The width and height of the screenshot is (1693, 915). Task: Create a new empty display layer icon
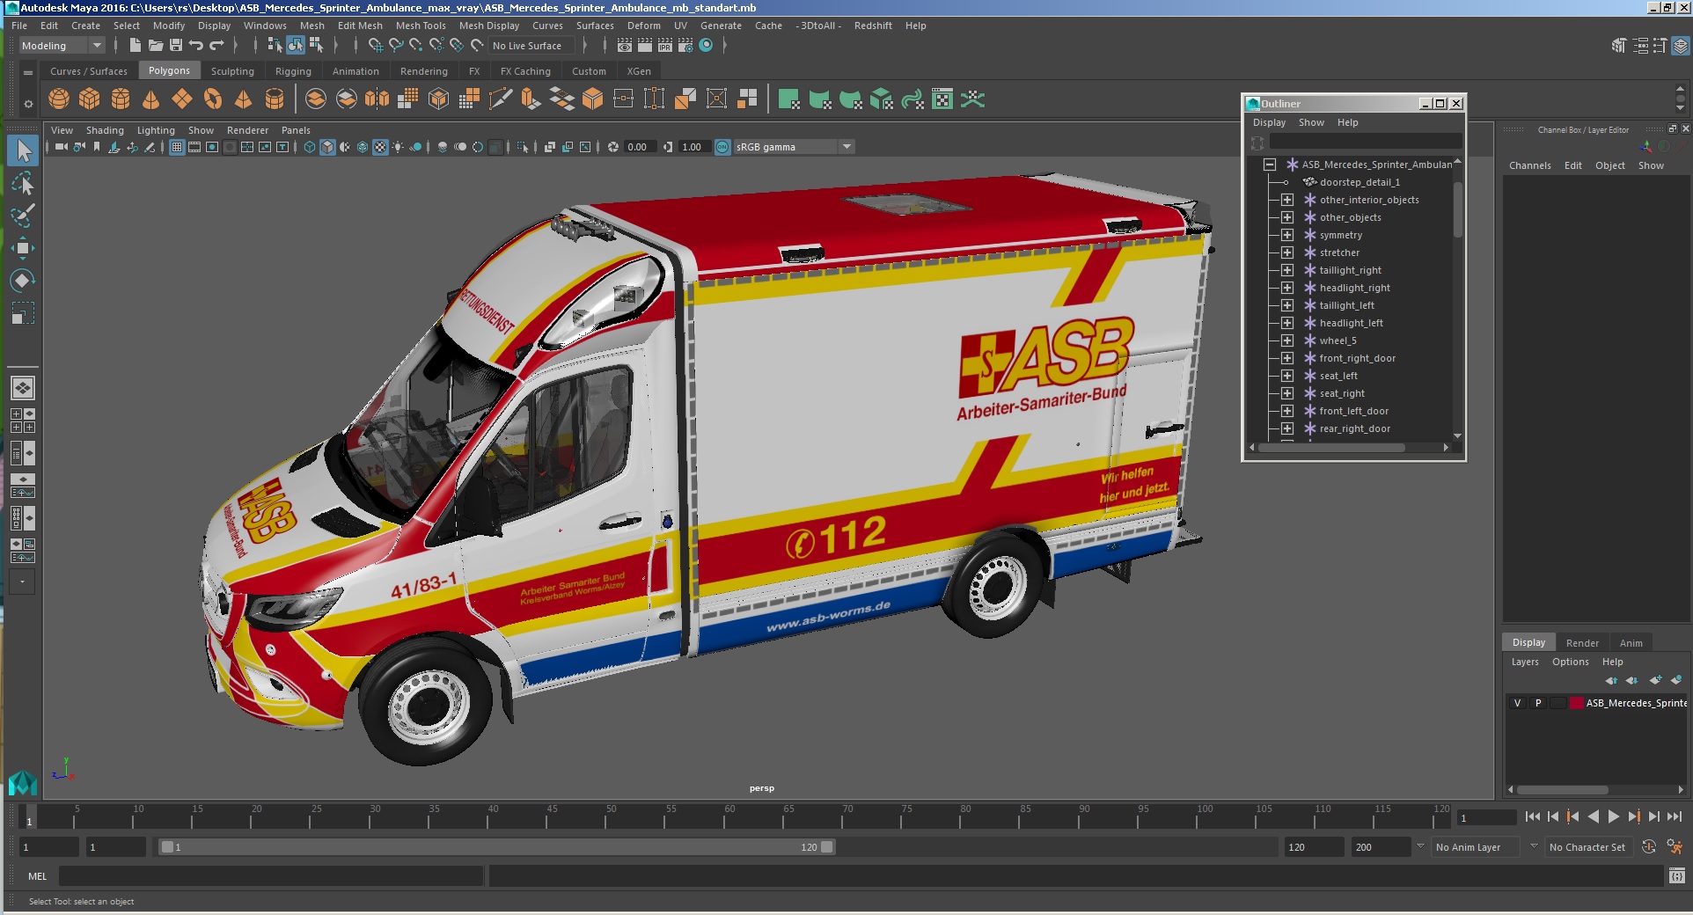[x=1654, y=680]
